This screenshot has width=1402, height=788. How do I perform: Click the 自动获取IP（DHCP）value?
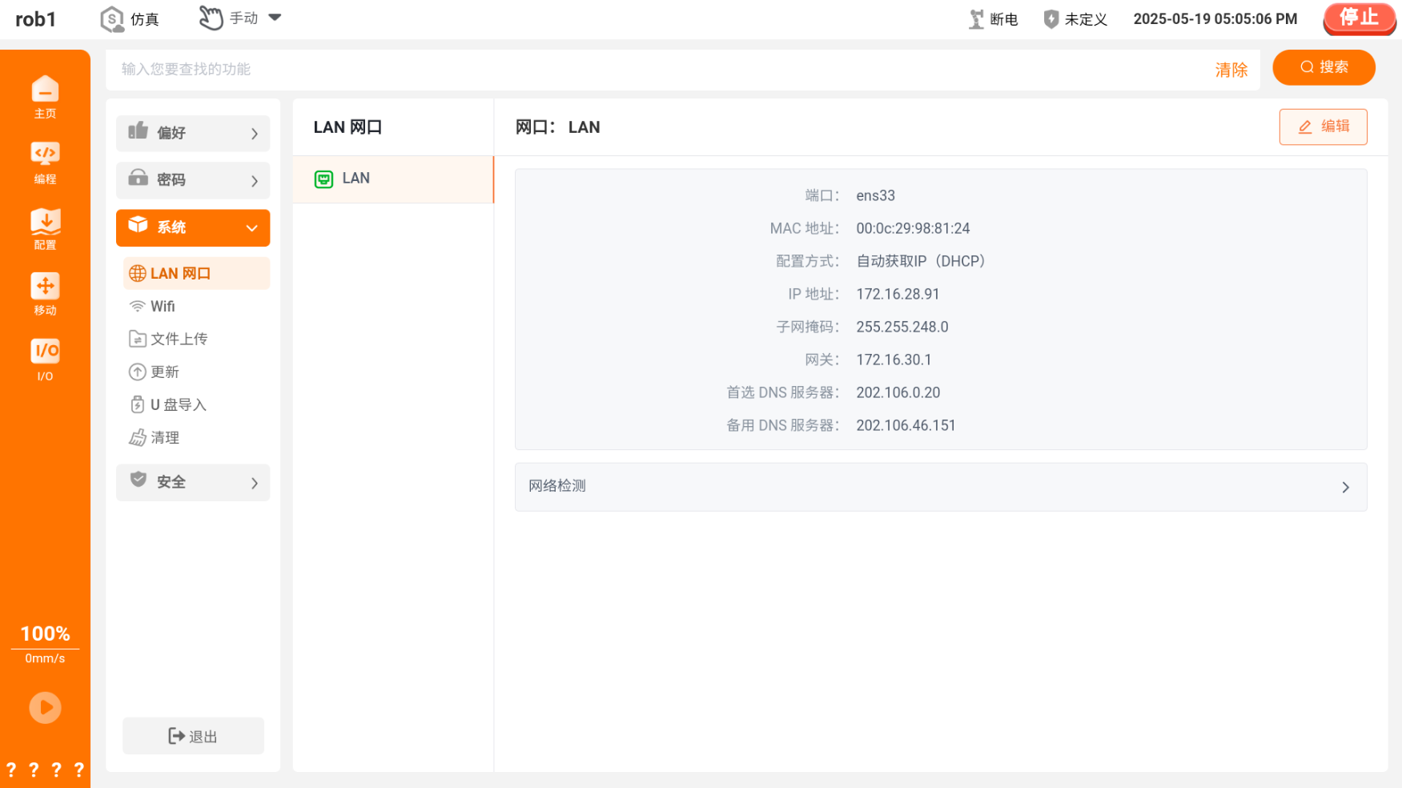[921, 261]
